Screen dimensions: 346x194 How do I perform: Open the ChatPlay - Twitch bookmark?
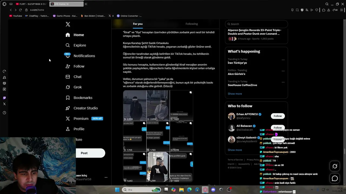click(x=37, y=16)
